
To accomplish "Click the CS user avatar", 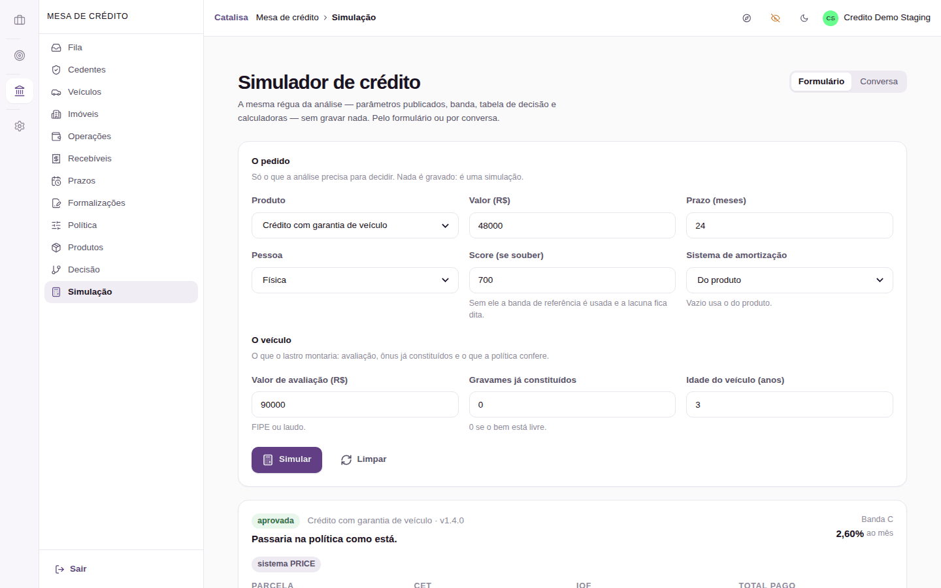I will coord(831,18).
